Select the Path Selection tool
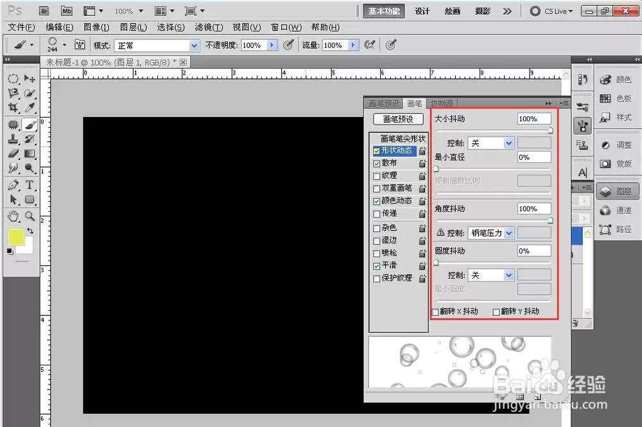This screenshot has width=642, height=427. pyautogui.click(x=13, y=200)
